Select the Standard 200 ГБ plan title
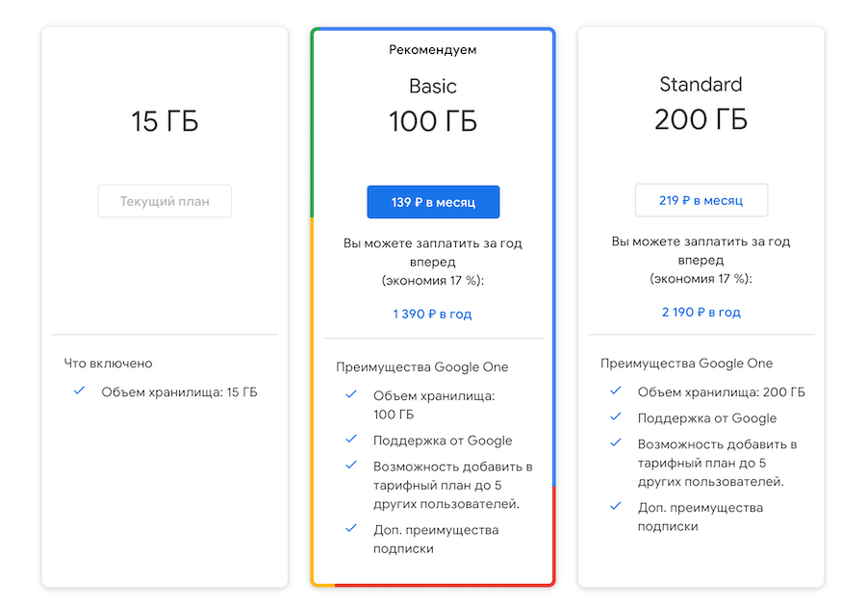This screenshot has width=866, height=605. [x=700, y=101]
